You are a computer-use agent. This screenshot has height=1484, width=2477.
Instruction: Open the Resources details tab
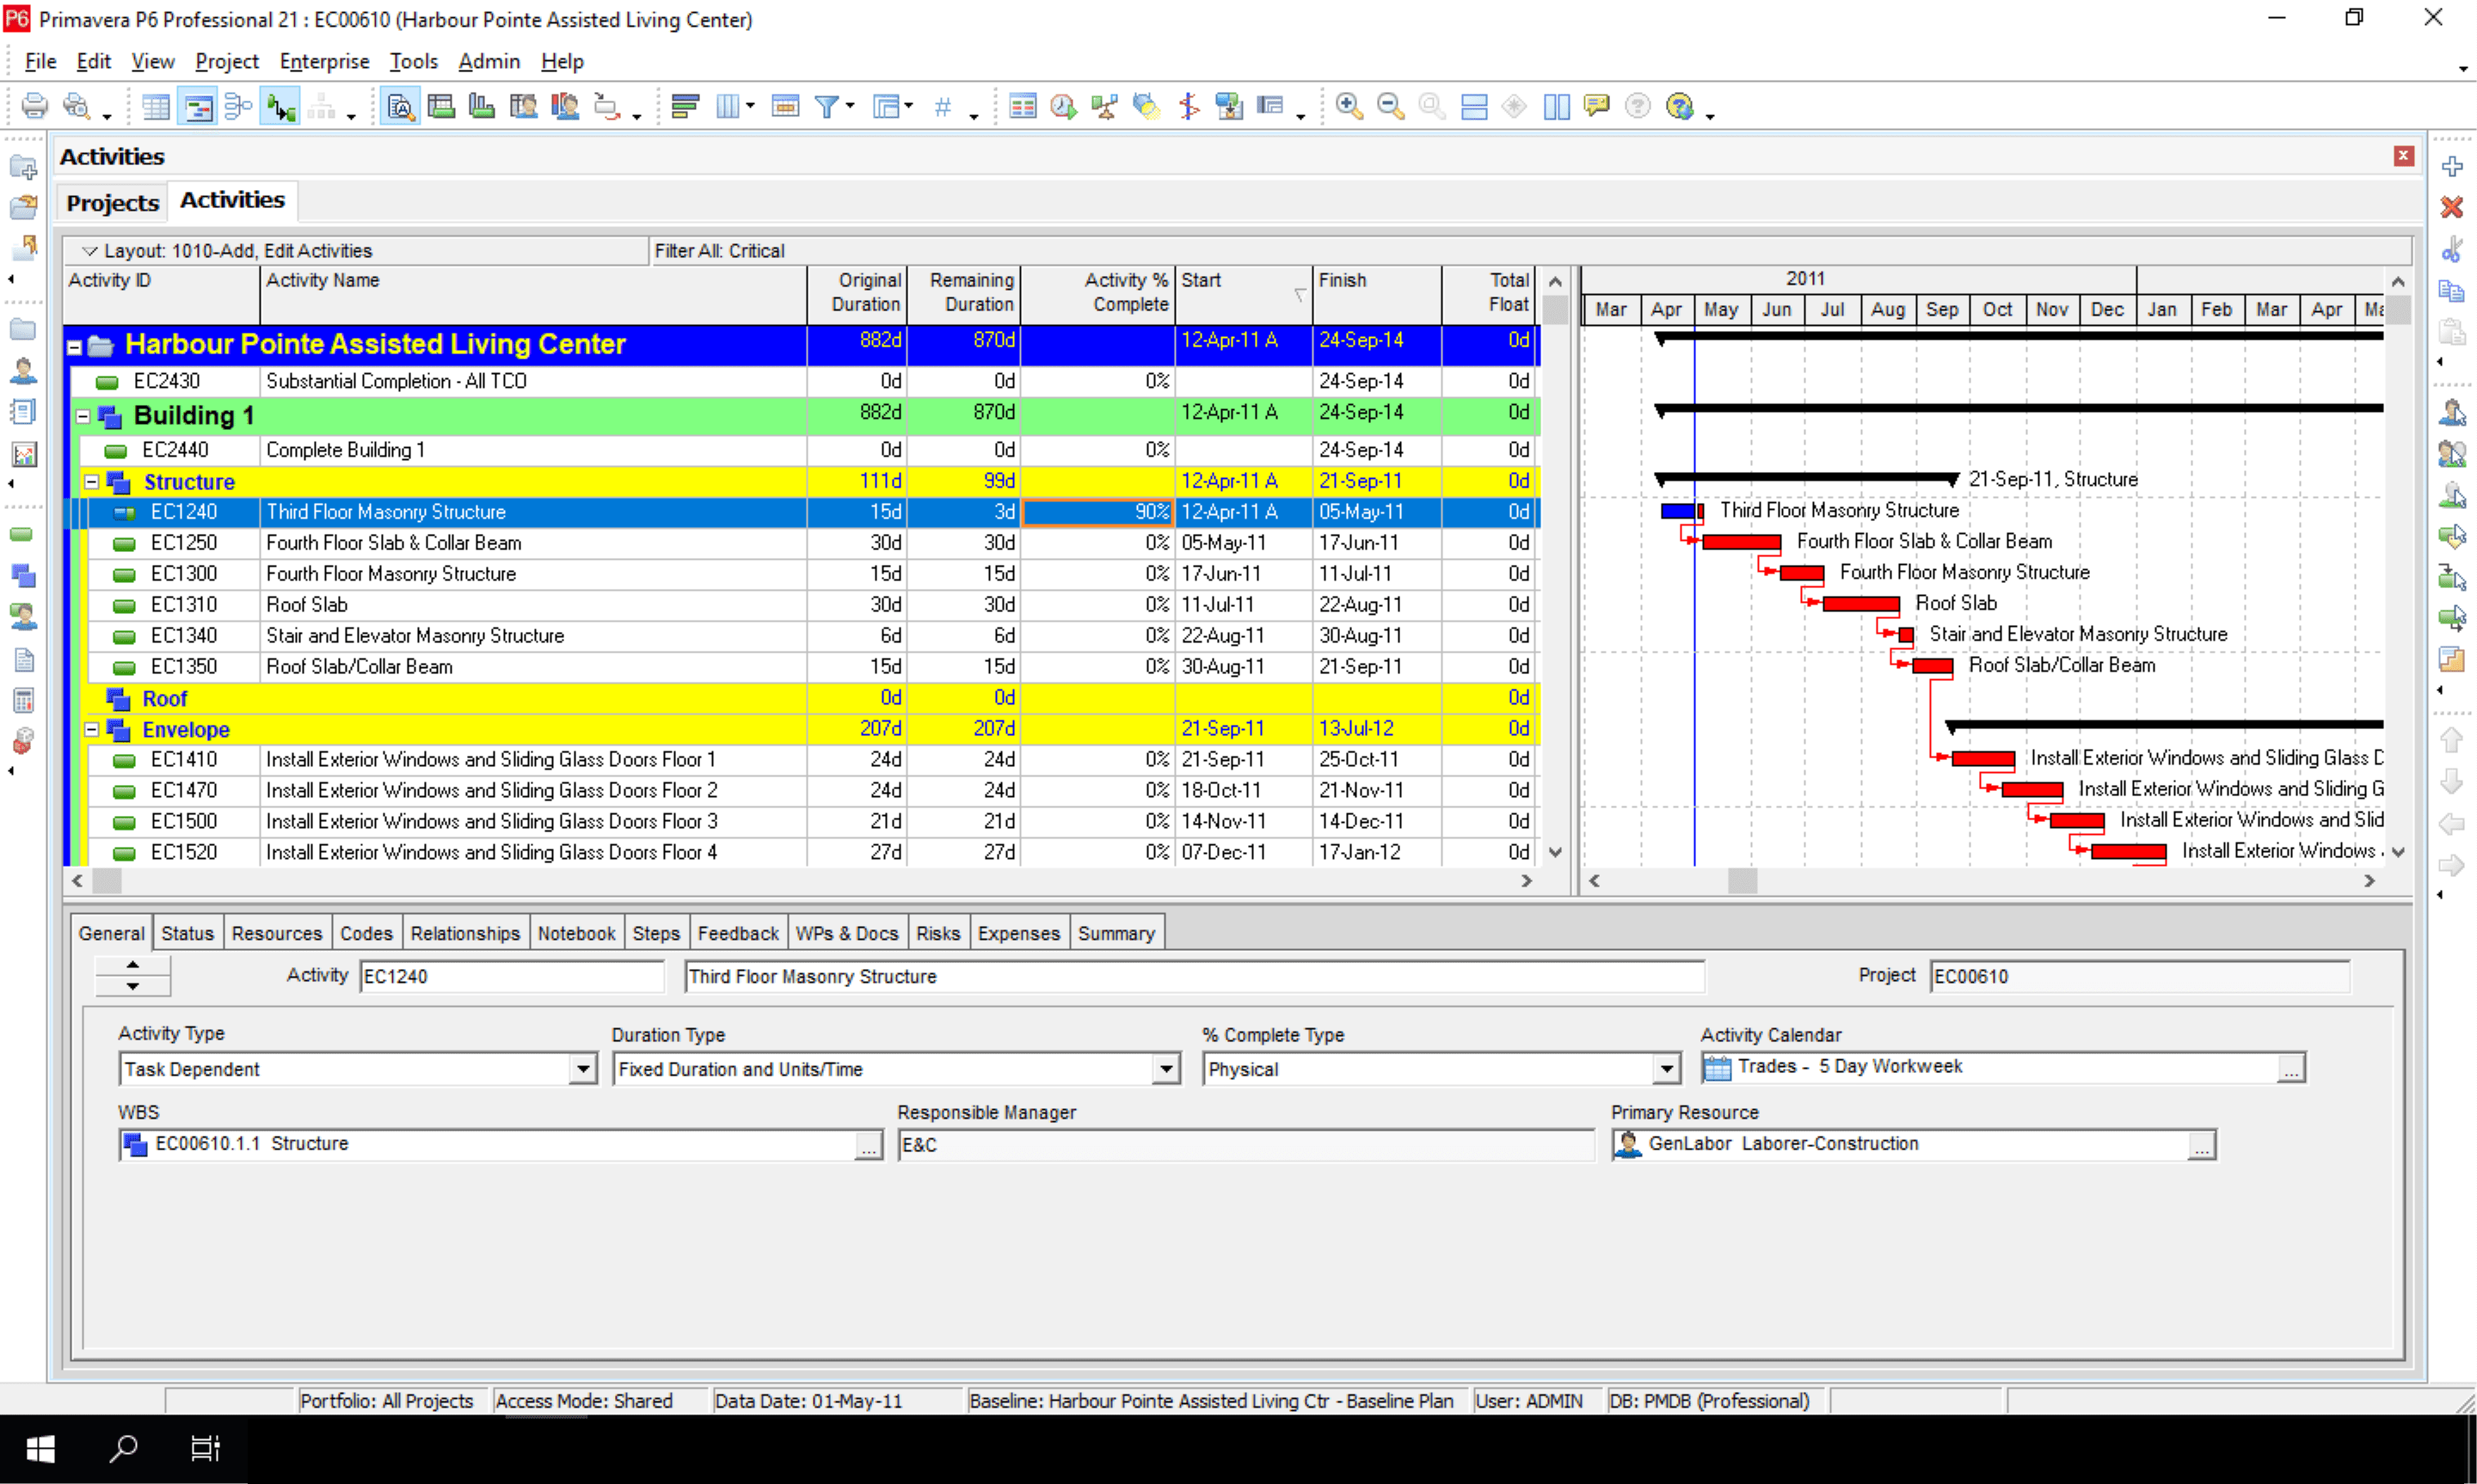pyautogui.click(x=277, y=933)
